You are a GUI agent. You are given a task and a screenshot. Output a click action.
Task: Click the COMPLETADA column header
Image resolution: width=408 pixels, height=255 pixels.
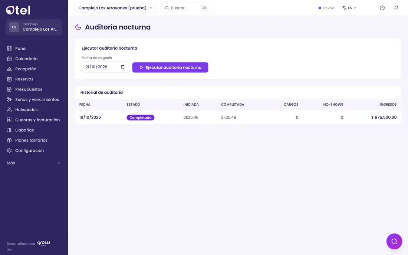tap(233, 105)
